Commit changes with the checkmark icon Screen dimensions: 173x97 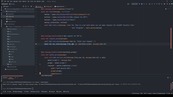click(x=154, y=4)
